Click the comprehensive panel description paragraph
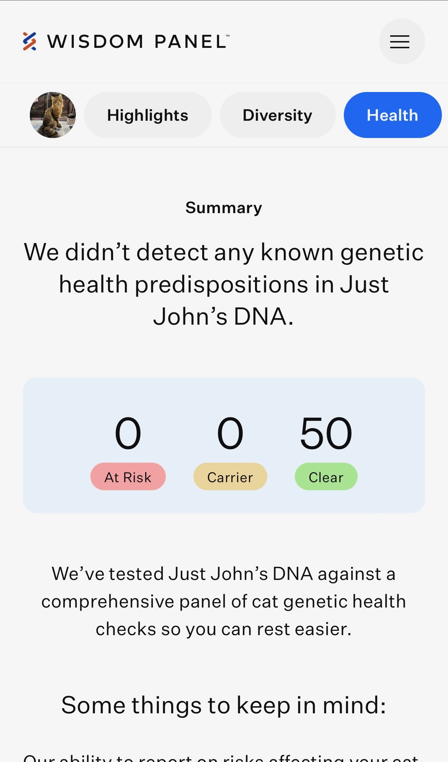 224,601
